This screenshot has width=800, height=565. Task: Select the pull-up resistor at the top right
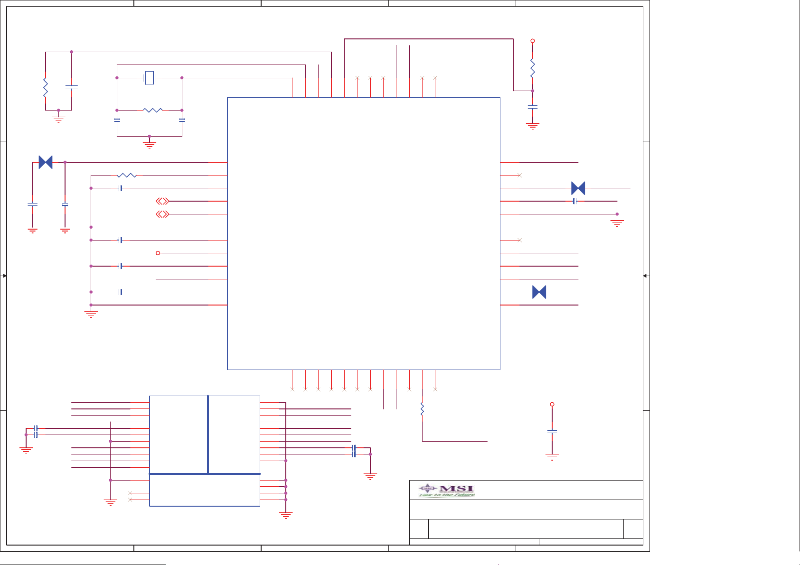(533, 68)
